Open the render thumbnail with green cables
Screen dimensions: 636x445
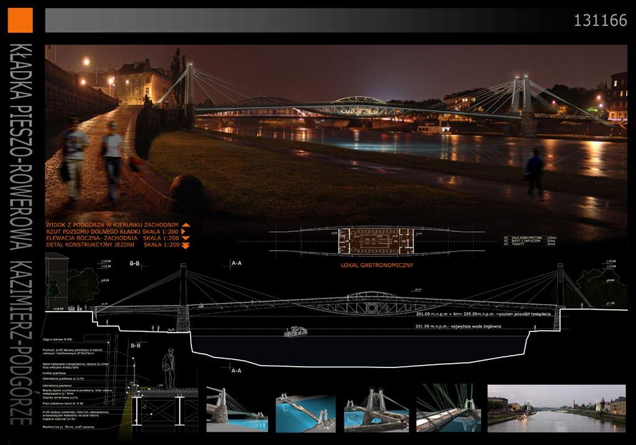click(x=448, y=408)
